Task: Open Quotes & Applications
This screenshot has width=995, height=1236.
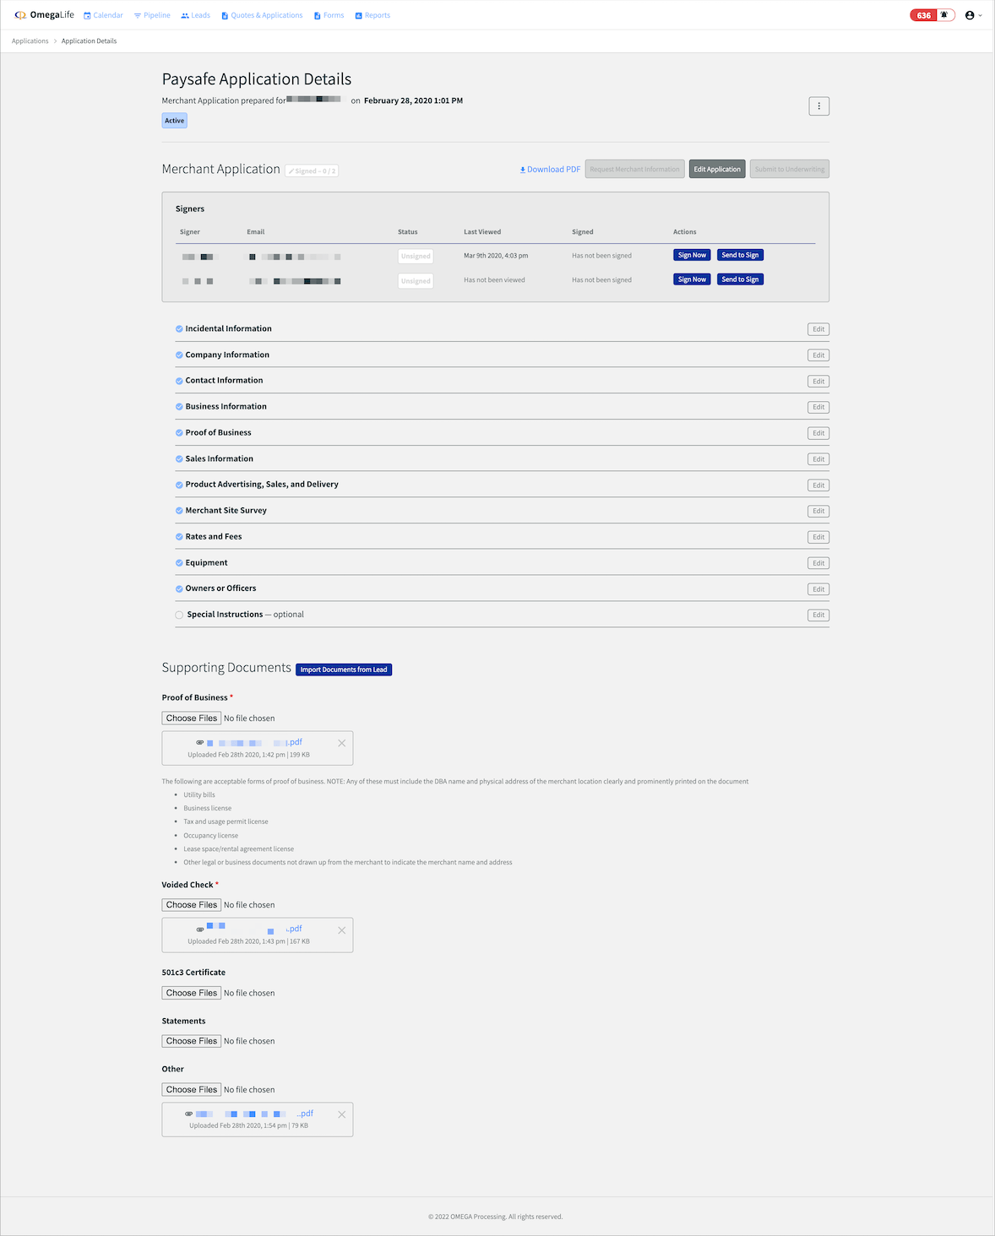Action: click(262, 15)
